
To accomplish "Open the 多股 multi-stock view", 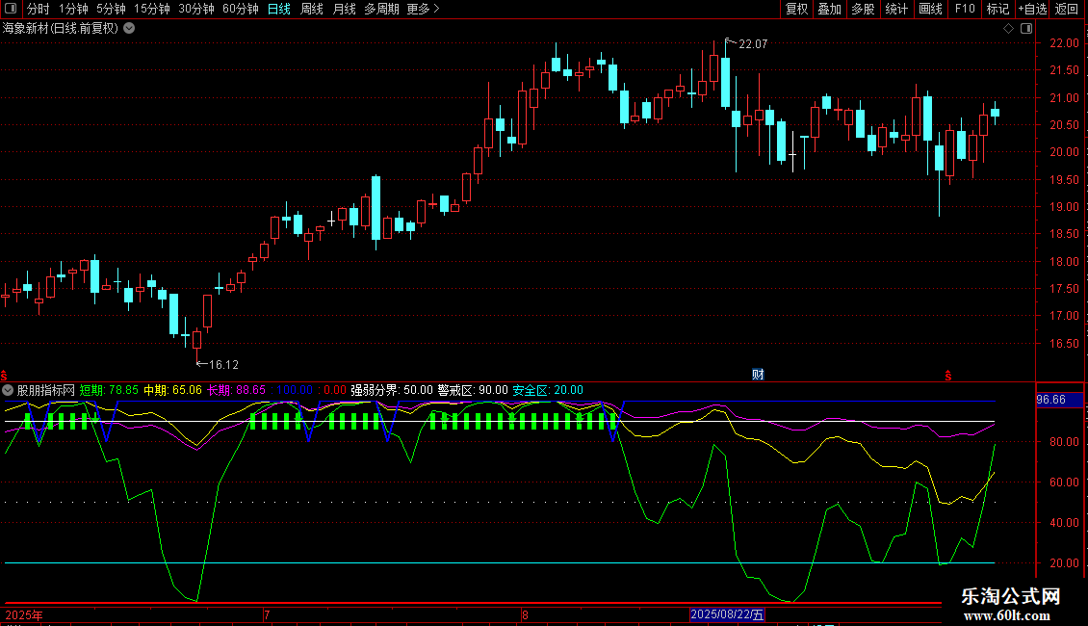I will pyautogui.click(x=864, y=9).
